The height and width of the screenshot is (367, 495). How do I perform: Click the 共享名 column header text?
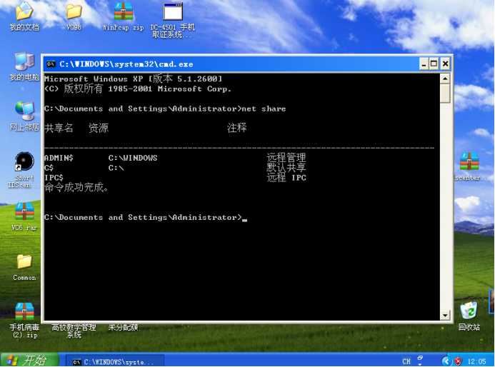click(x=59, y=128)
